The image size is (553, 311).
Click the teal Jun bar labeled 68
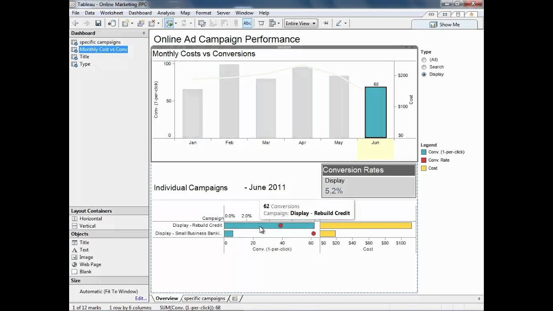[375, 112]
